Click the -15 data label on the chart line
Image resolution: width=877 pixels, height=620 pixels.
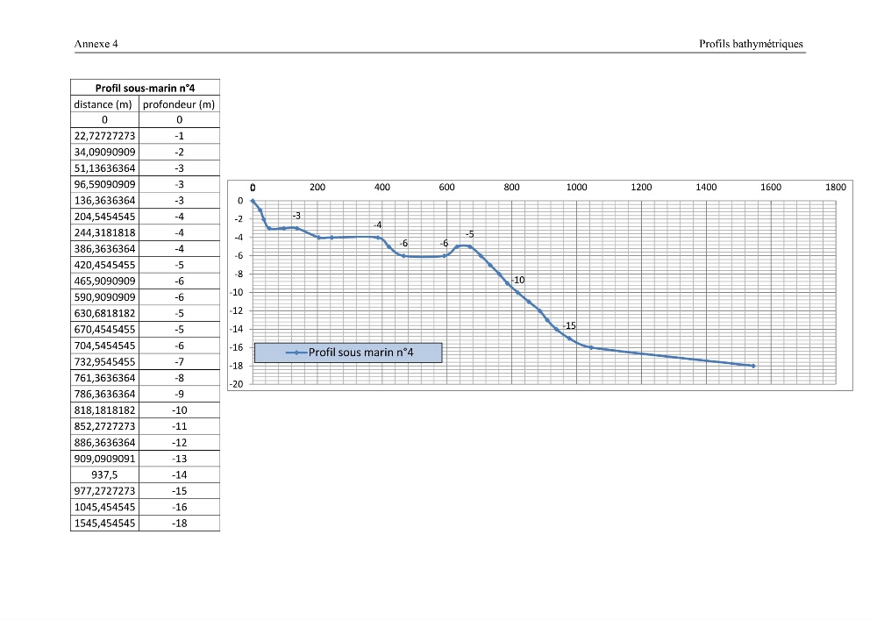(569, 326)
